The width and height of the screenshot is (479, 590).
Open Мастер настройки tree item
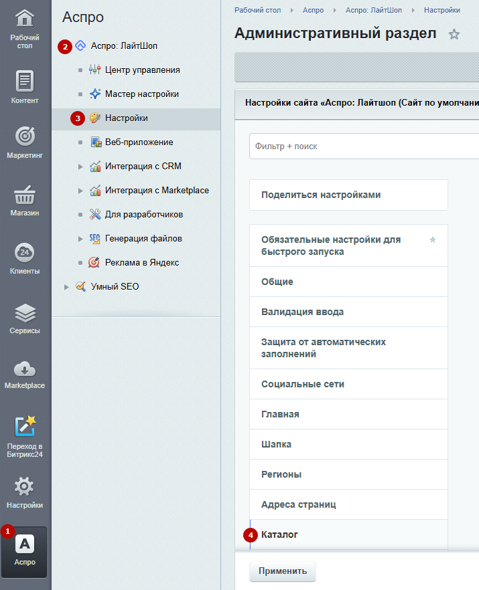tap(142, 94)
